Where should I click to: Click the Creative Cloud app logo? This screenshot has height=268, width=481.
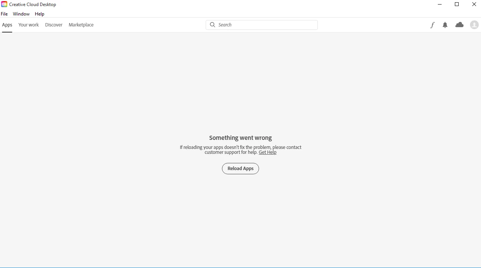coord(4,4)
